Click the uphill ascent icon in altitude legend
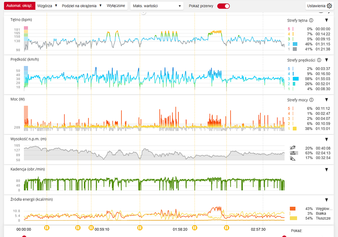 click(x=293, y=148)
